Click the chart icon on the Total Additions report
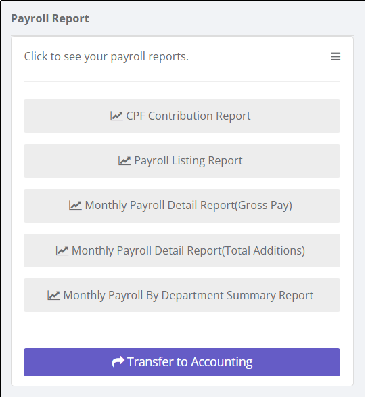Viewport: 366px width, 398px height. point(62,250)
